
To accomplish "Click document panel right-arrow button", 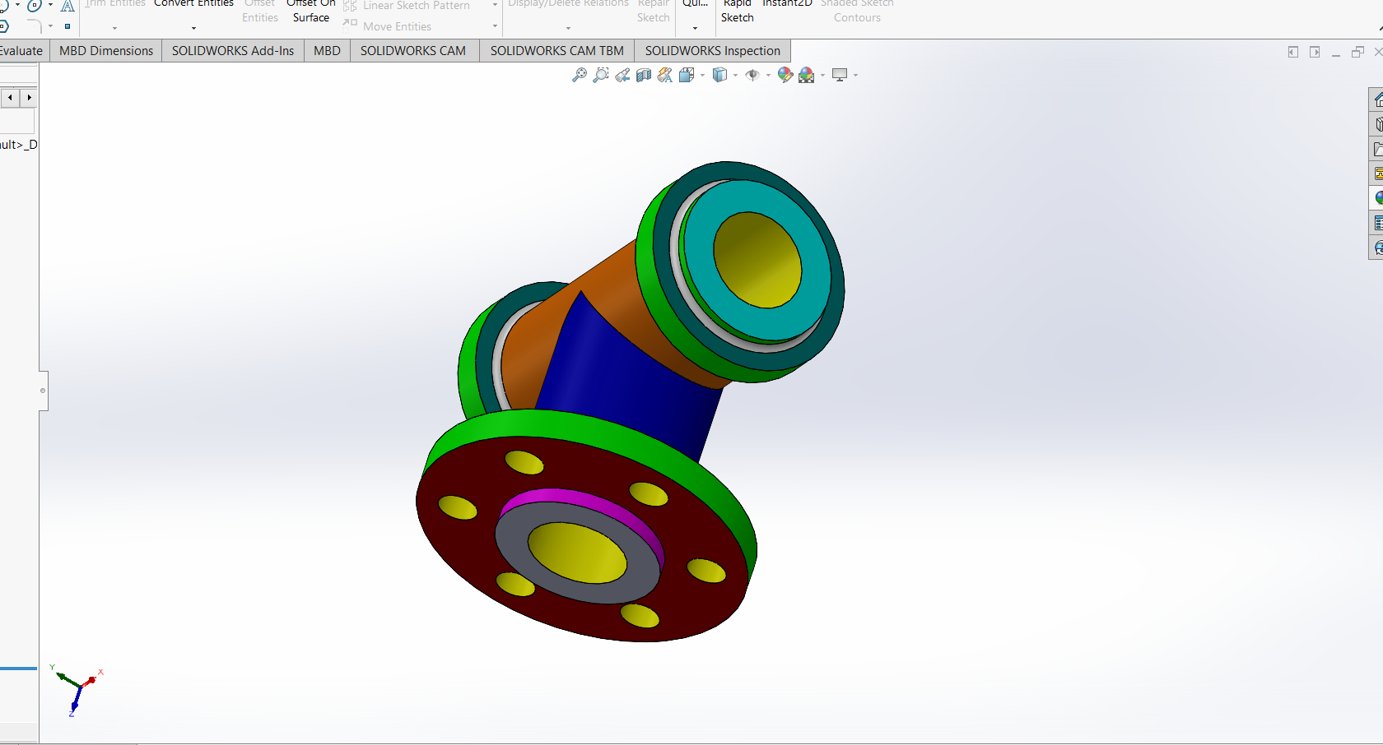I will pyautogui.click(x=1315, y=52).
